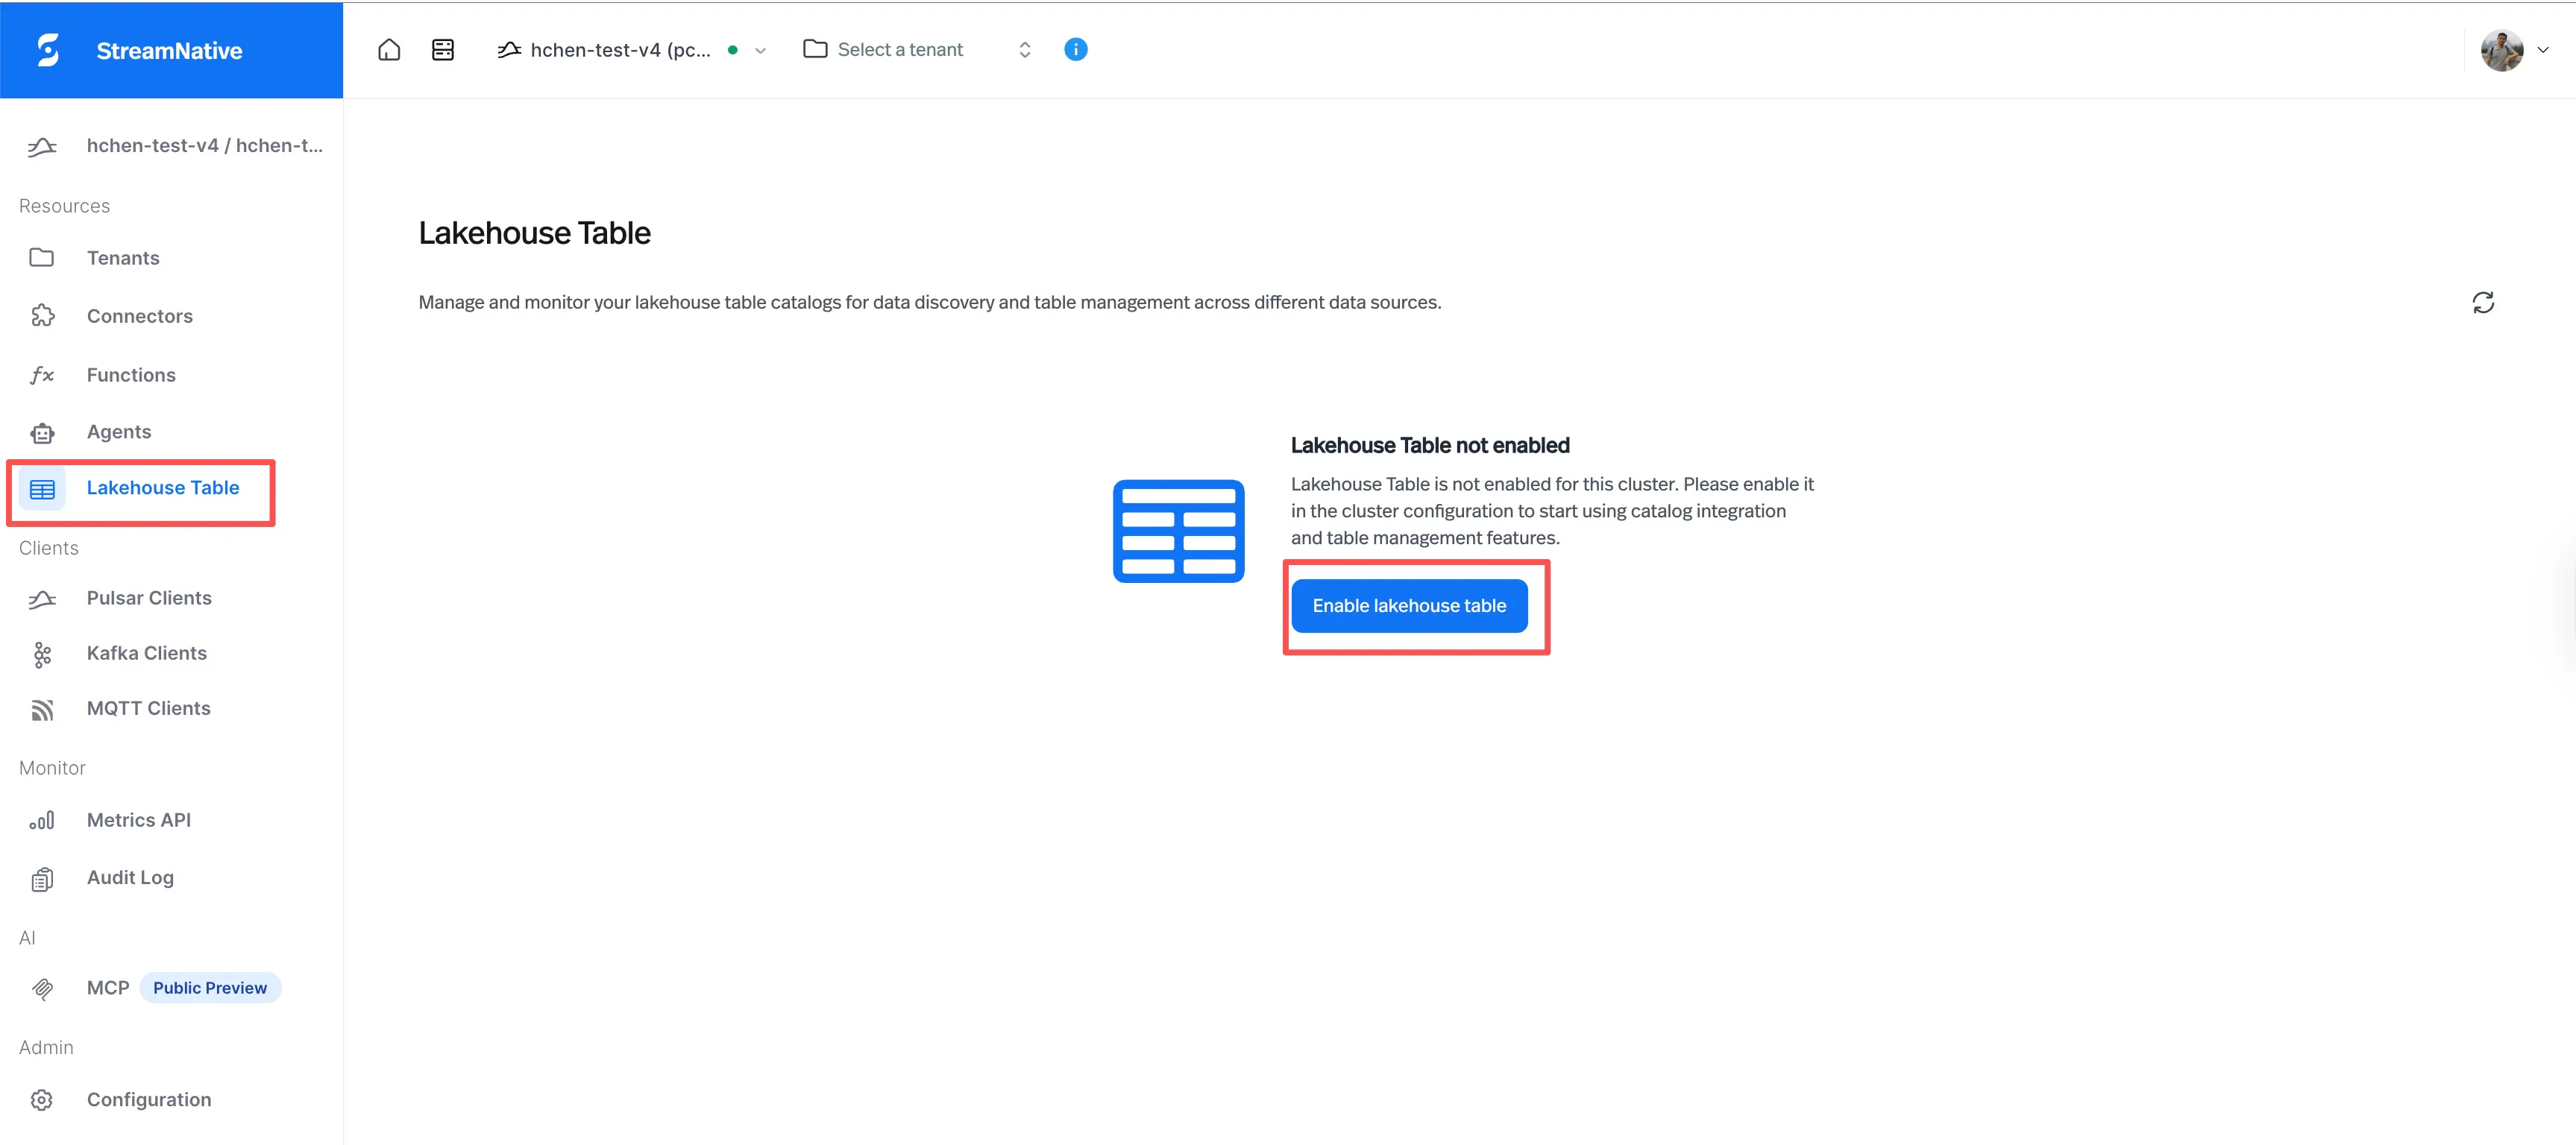Click the hchen-test-v4 (pc... cluster name
This screenshot has height=1145, width=2576.
coord(620,50)
